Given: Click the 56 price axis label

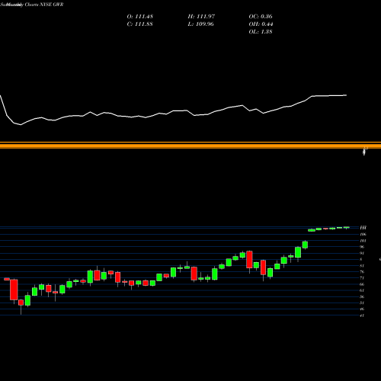Looking at the screenshot, I should click(x=362, y=296).
